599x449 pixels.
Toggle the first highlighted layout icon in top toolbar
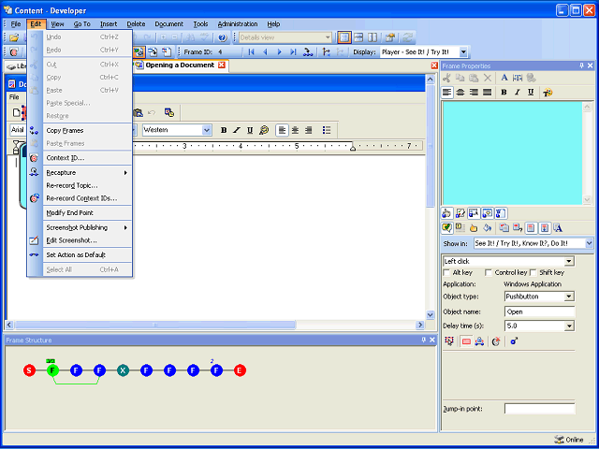pos(344,37)
